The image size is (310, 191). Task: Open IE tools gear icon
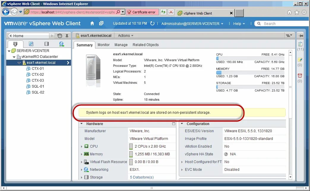tap(304, 12)
